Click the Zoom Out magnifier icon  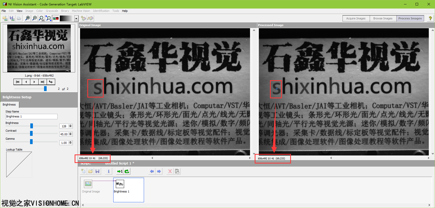[34, 18]
